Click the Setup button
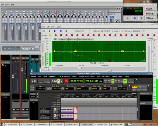The width and height of the screenshot is (158, 126). tap(150, 14)
